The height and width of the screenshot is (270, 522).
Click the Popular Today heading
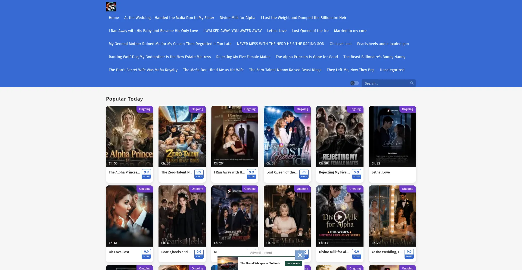pyautogui.click(x=125, y=99)
